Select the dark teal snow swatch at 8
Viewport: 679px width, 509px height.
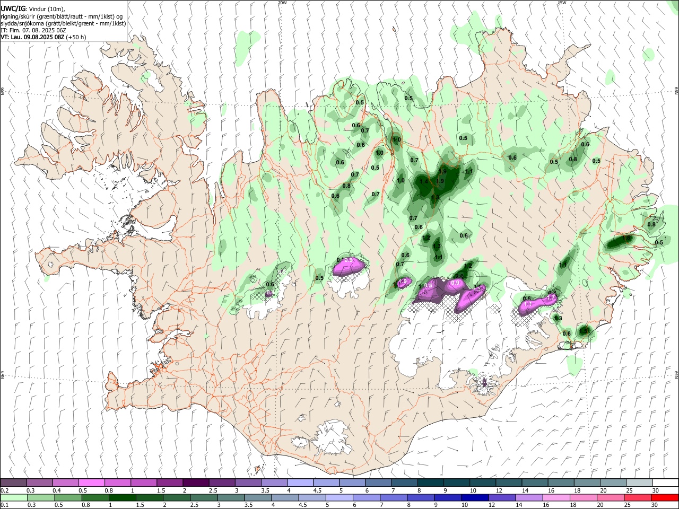point(431,482)
